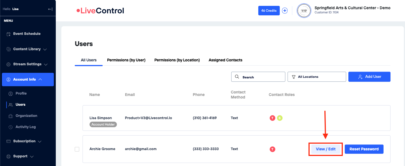
Task: Expand the Stream Settings menu
Action: (27, 64)
